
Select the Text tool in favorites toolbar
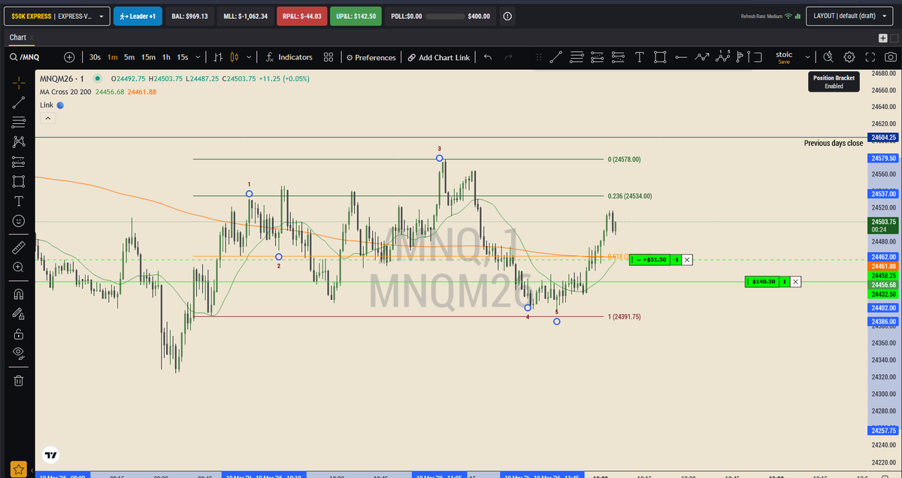click(640, 57)
